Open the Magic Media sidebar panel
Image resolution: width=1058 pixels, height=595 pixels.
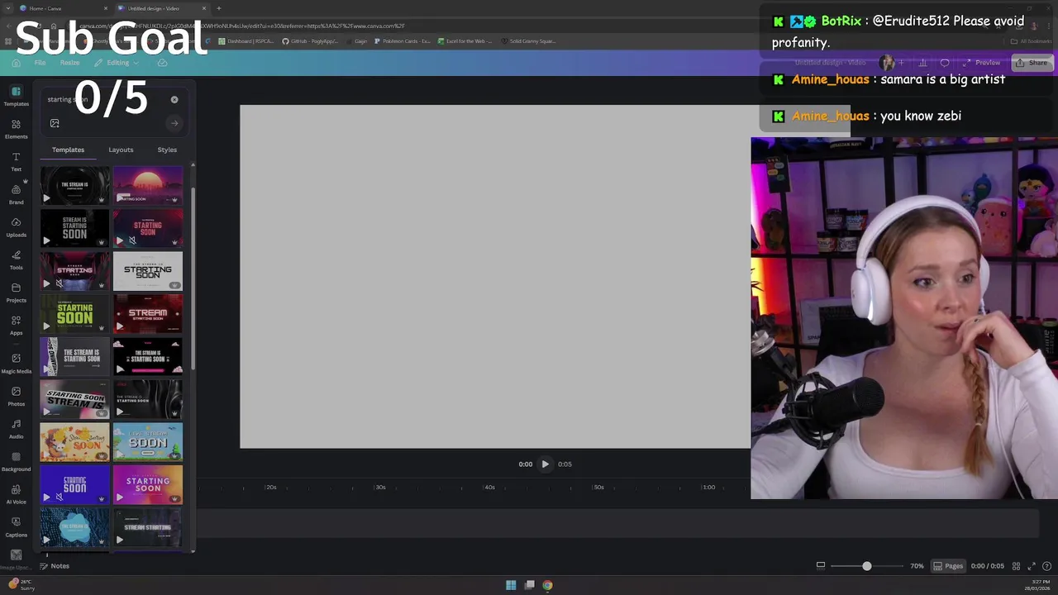coord(16,363)
